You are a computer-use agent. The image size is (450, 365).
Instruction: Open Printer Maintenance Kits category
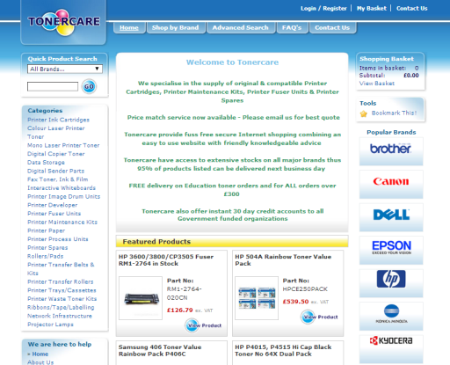(x=62, y=222)
